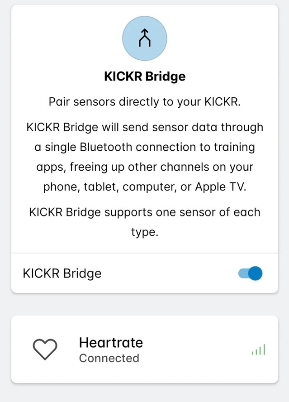This screenshot has height=402, width=289.
Task: Click the blue knob of the Bridge toggle
Action: point(256,273)
